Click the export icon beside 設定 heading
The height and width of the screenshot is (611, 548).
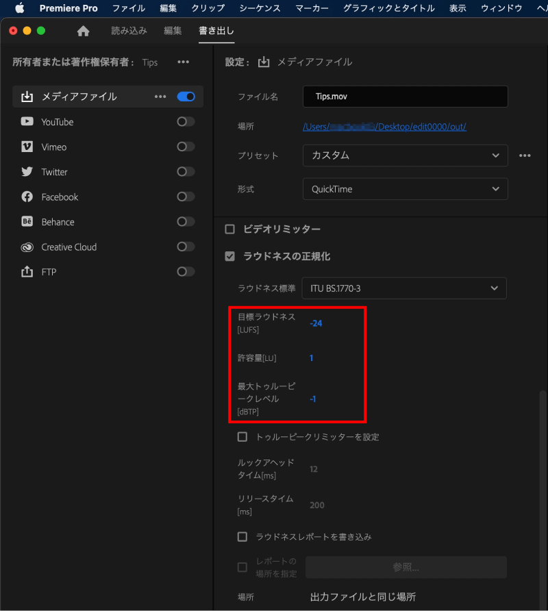point(264,62)
